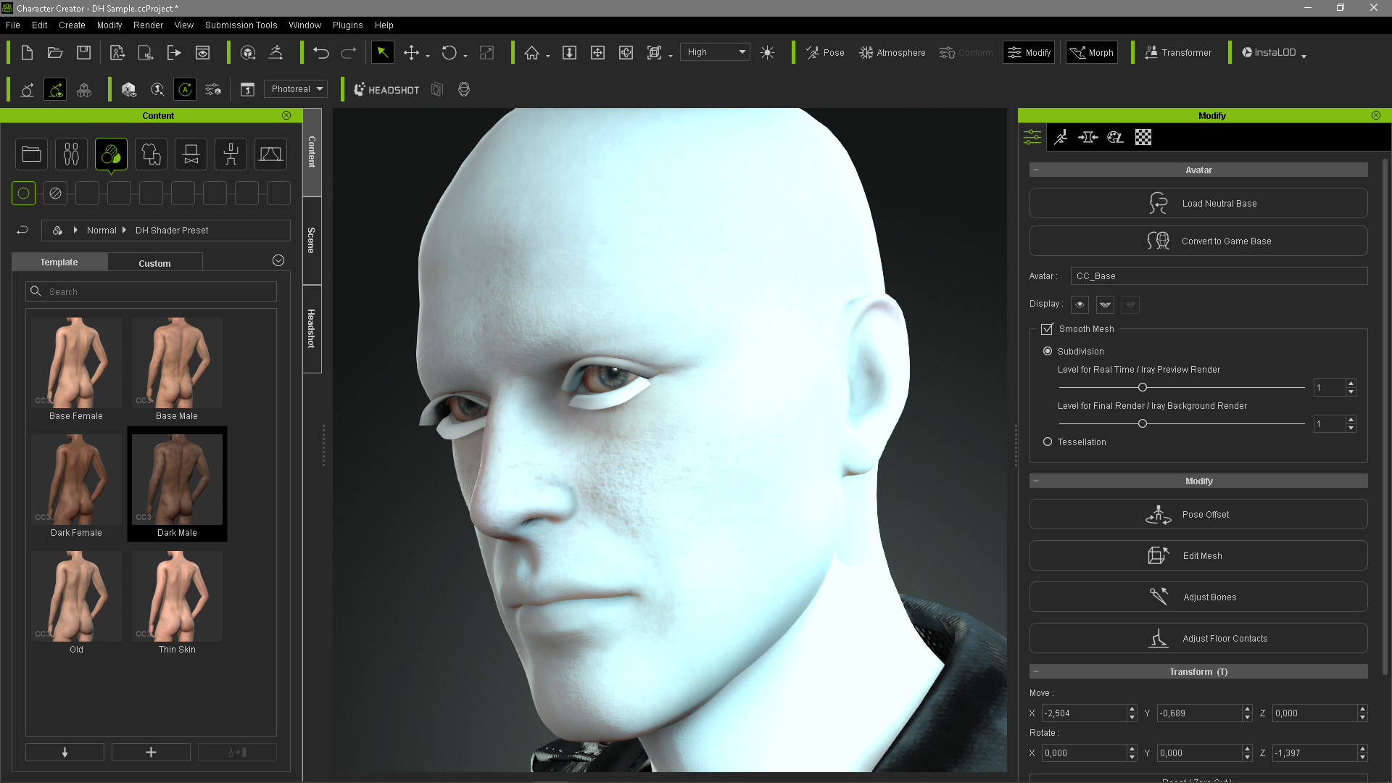Adjust the Real Time subdivision level slider
Viewport: 1392px width, 783px height.
tap(1143, 387)
